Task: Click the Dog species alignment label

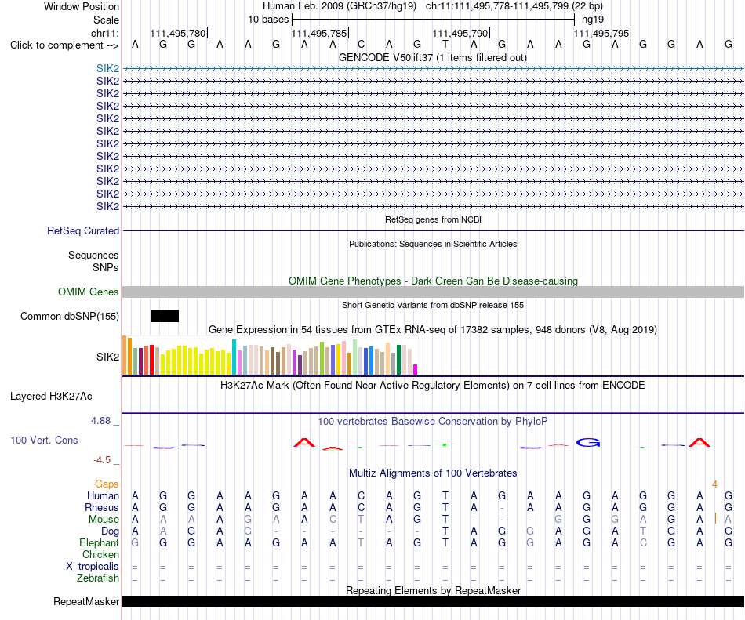Action: (x=110, y=531)
